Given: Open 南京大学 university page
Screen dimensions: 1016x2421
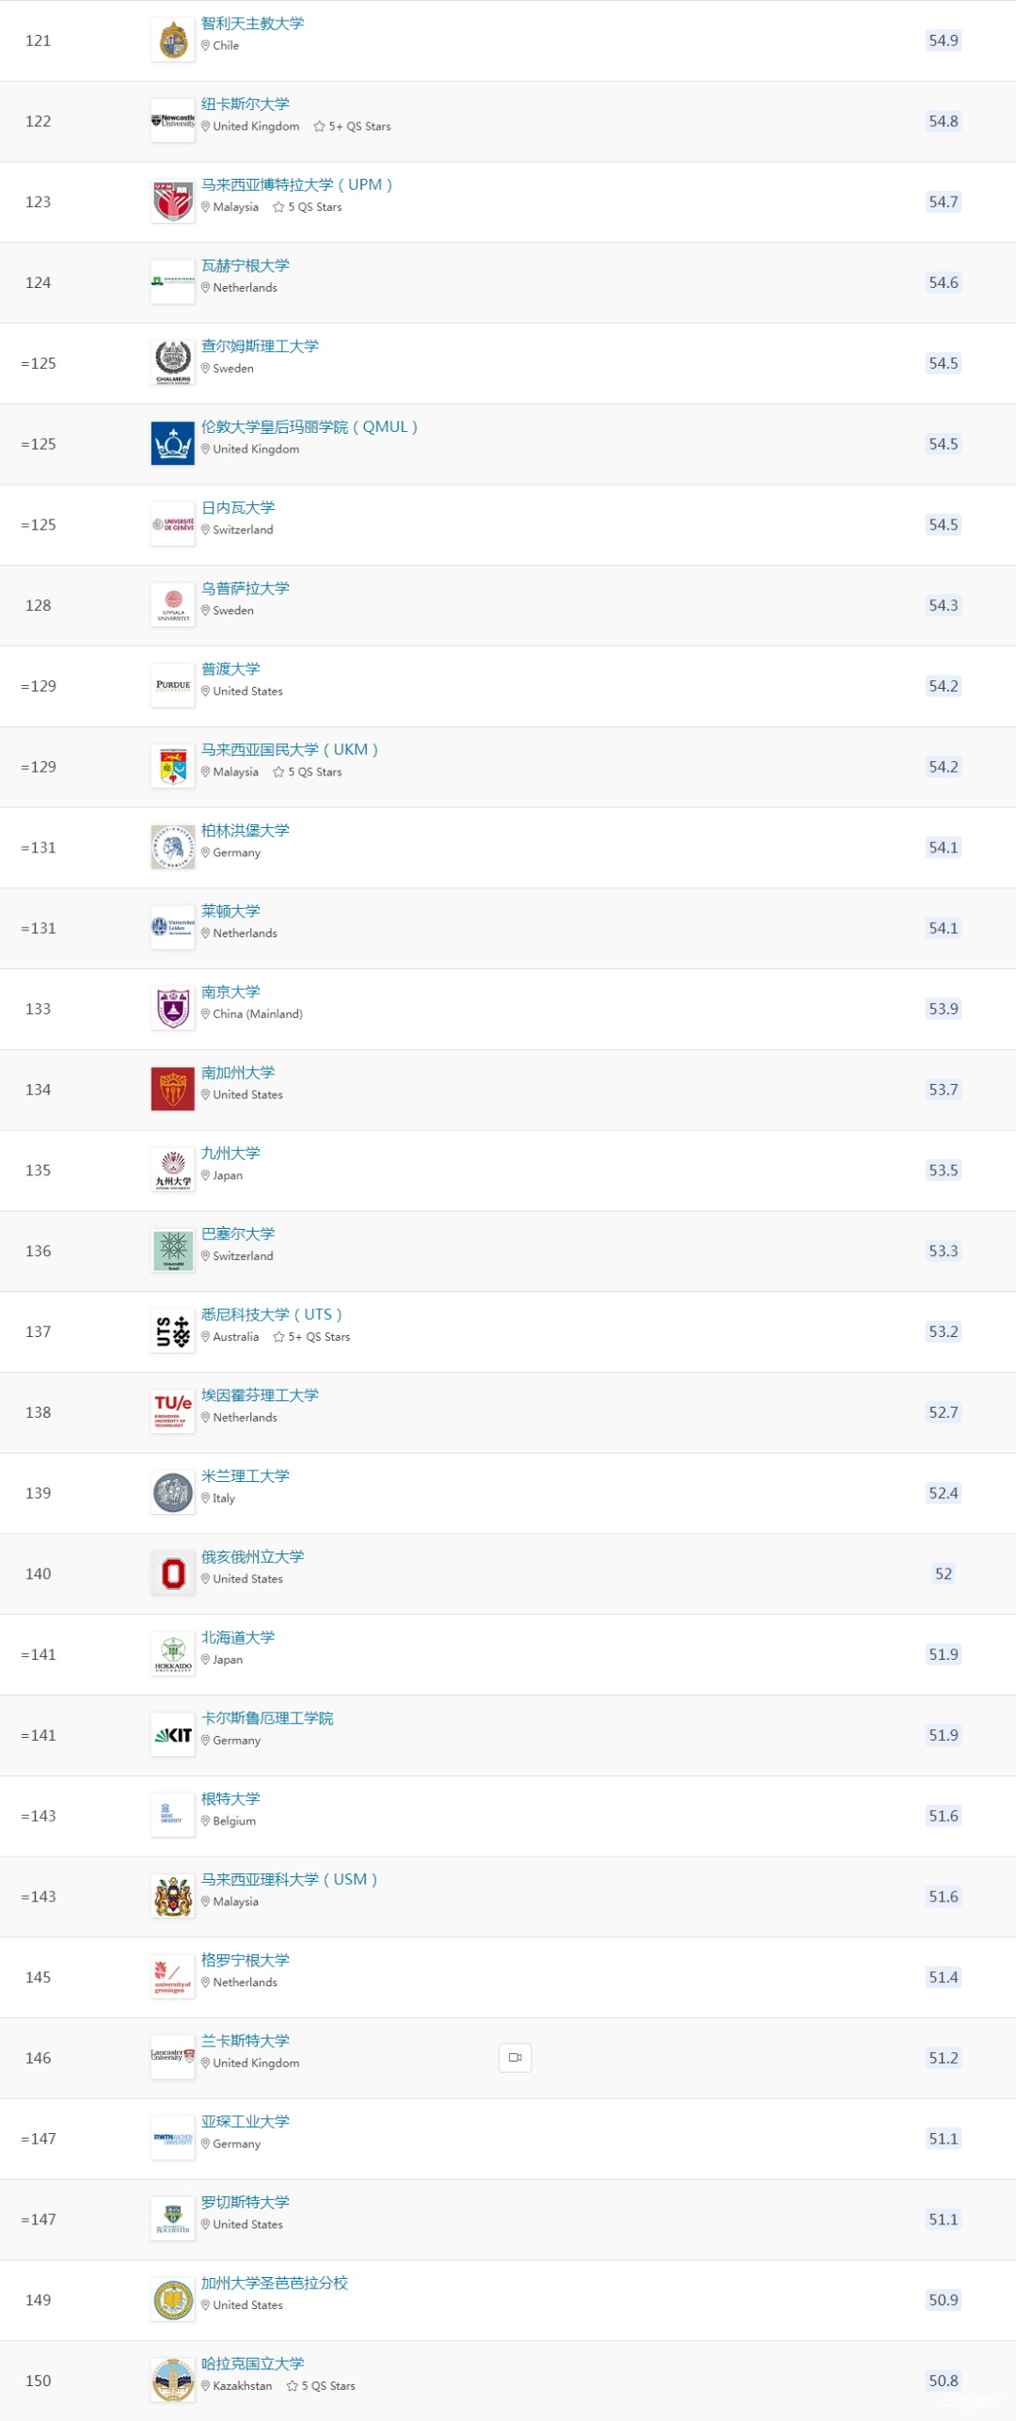Looking at the screenshot, I should coord(230,992).
